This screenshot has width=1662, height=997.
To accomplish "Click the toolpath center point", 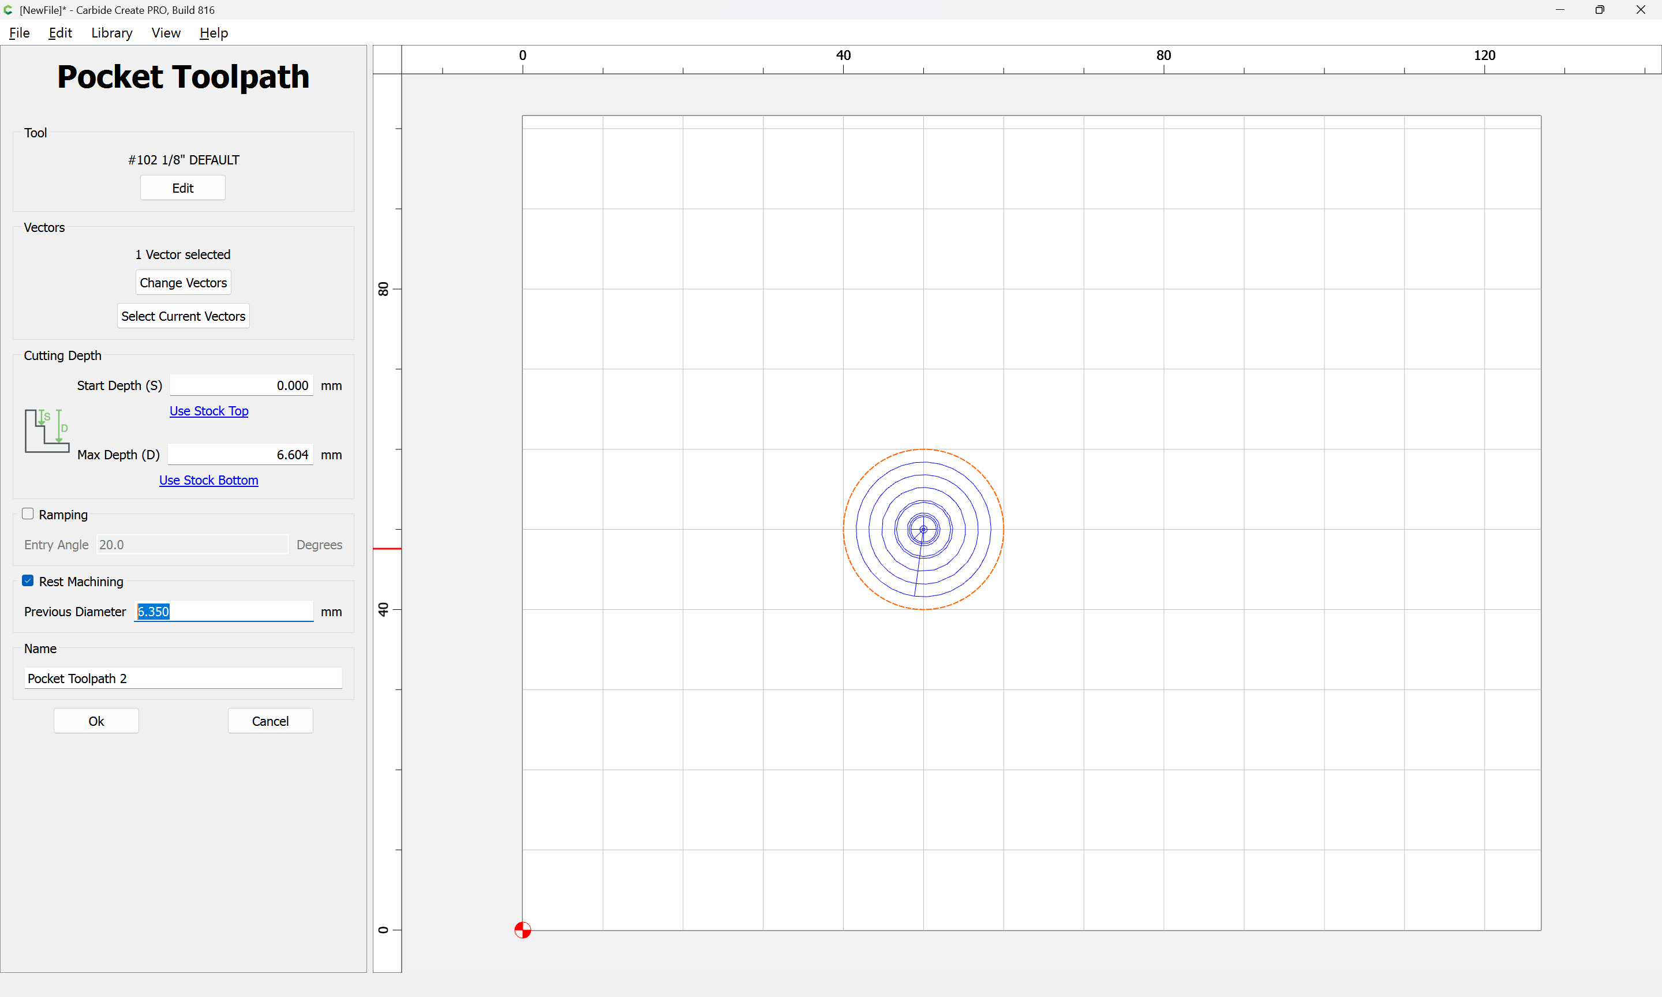I will (x=923, y=530).
